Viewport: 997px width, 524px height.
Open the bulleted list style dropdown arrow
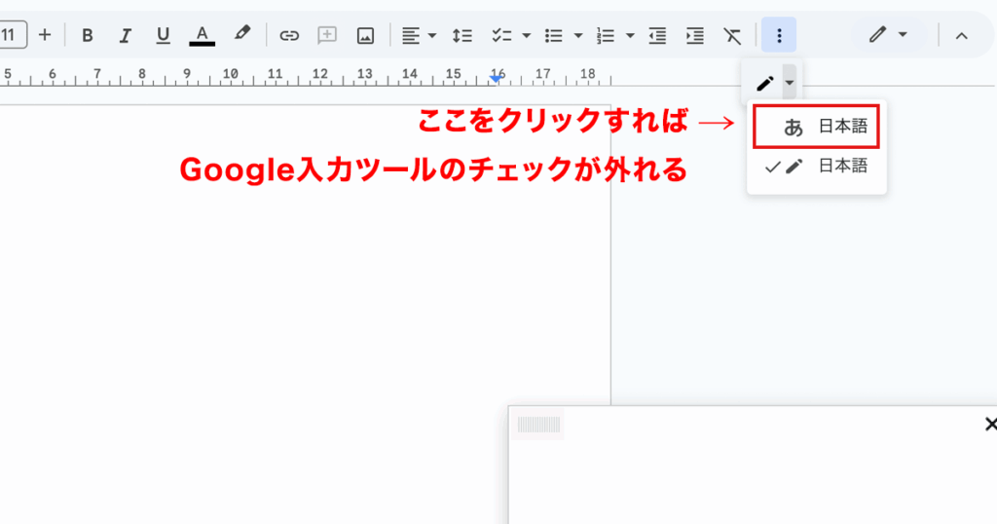577,35
